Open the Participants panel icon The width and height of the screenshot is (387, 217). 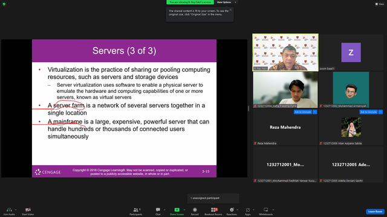135,210
